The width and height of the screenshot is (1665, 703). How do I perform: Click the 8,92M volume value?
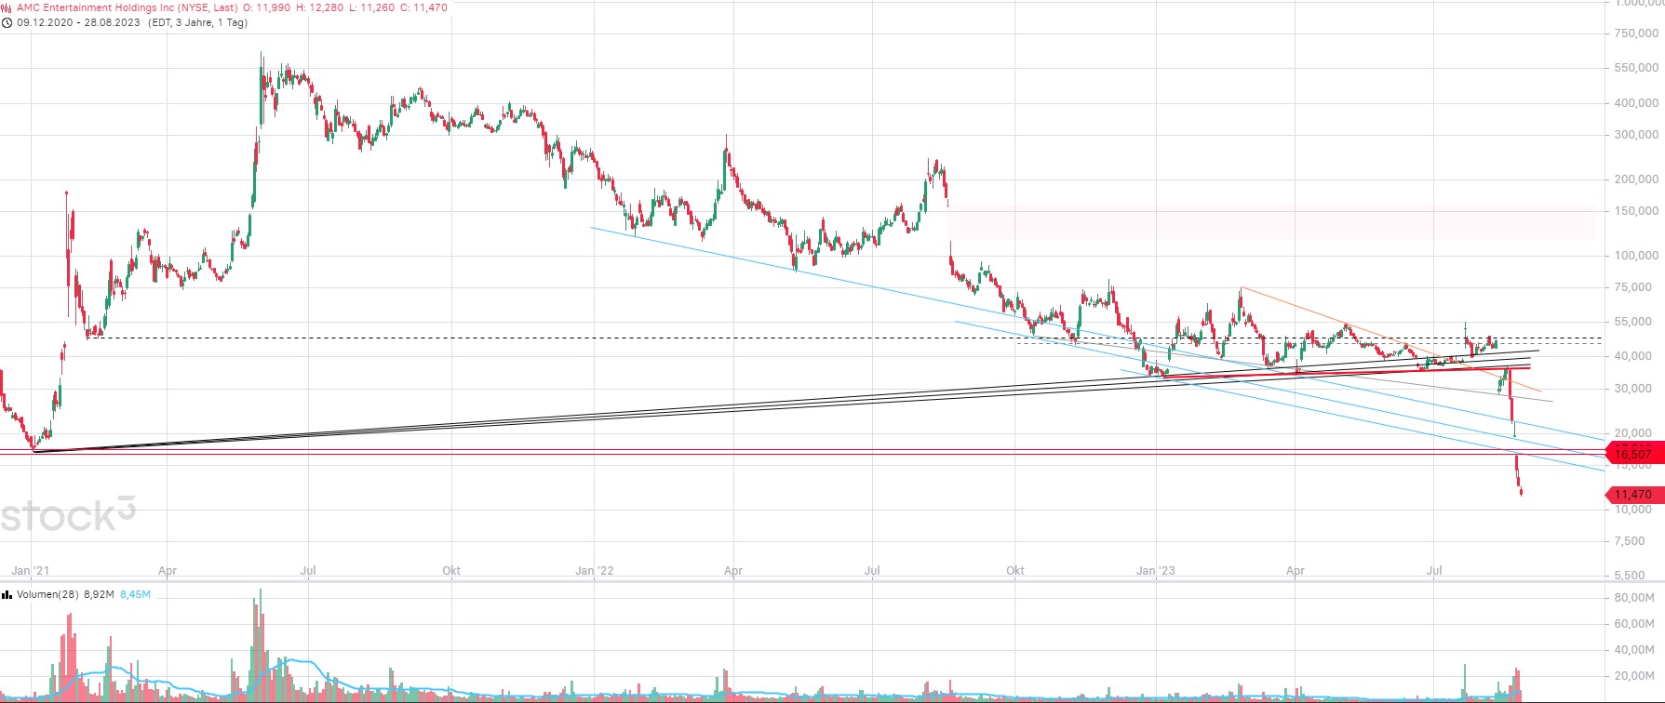click(99, 594)
